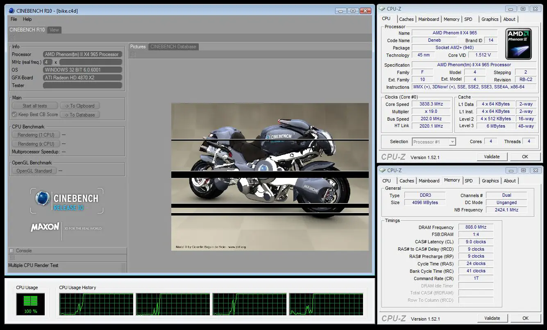Click the AMD Phenom II logo in CPU-Z
Viewport: 547px width, 330px height.
pos(519,44)
